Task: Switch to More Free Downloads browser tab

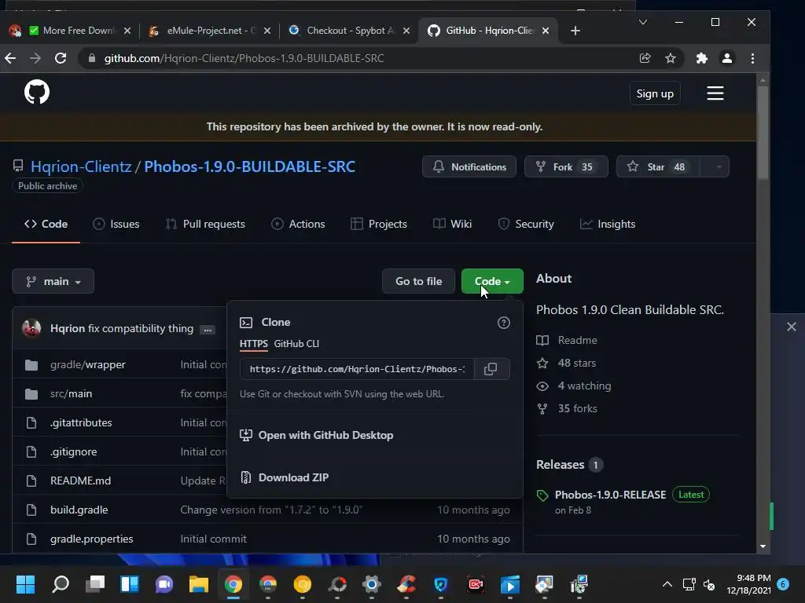Action: (72, 31)
